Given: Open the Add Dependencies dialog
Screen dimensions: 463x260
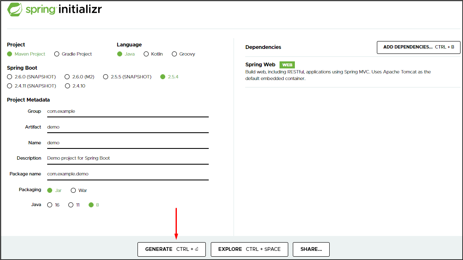Looking at the screenshot, I should [x=418, y=47].
